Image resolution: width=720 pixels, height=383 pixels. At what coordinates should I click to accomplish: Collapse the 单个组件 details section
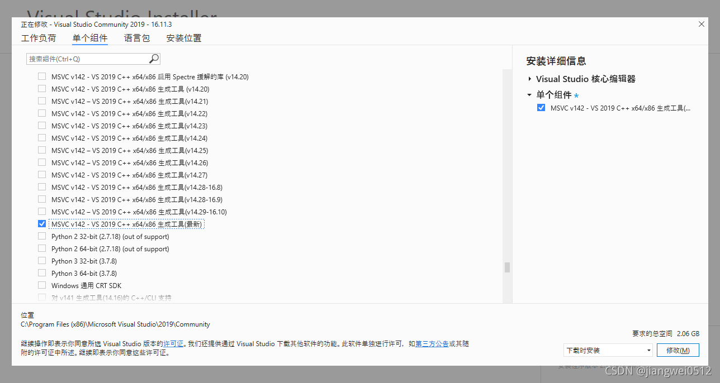tap(529, 95)
